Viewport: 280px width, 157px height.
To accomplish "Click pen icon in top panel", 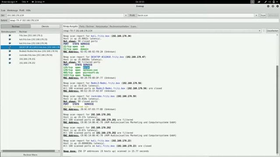I will [x=266, y=2].
